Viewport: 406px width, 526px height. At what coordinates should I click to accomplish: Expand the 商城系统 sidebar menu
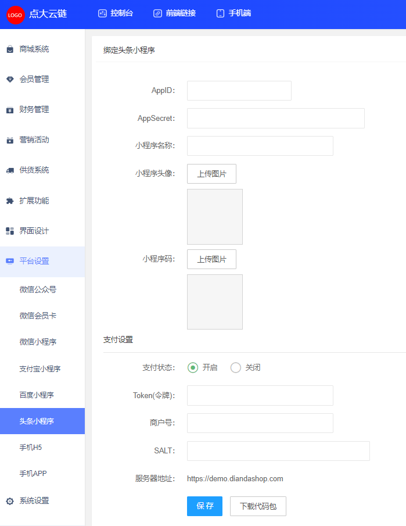42,49
